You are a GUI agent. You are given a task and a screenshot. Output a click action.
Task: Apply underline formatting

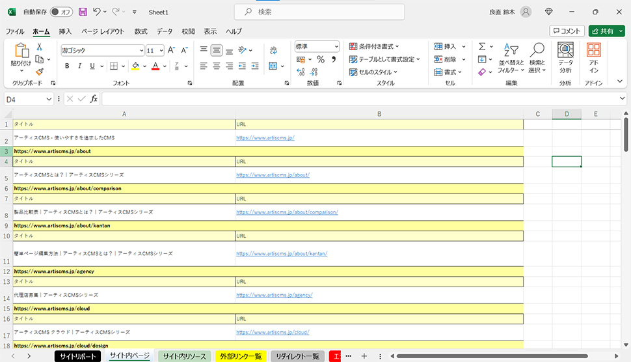[92, 66]
